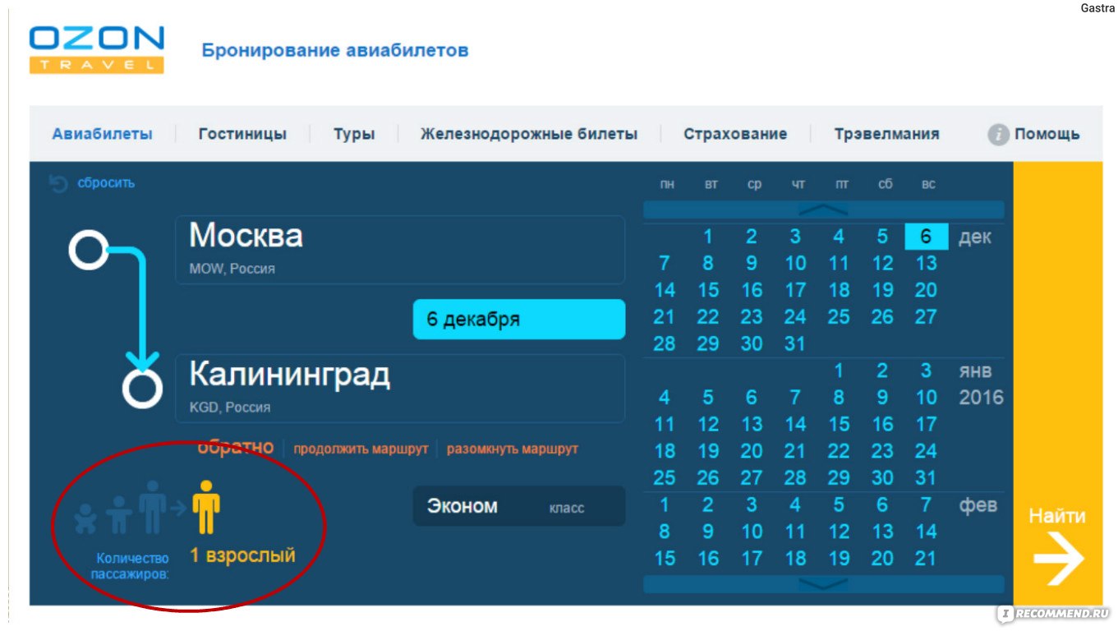Go to Железнодорожные билеты tab
The image size is (1118, 631).
[x=529, y=134]
